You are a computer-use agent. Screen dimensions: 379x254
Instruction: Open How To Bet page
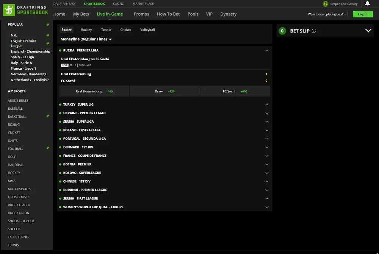(x=168, y=14)
